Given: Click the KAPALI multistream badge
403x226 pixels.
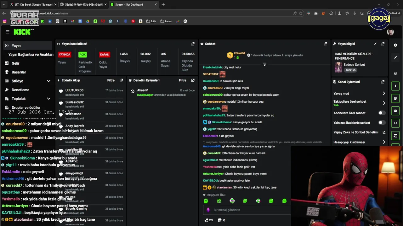Looking at the screenshot, I should pyautogui.click(x=105, y=54).
